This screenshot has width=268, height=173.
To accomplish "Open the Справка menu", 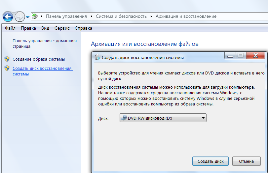I will pyautogui.click(x=83, y=28).
